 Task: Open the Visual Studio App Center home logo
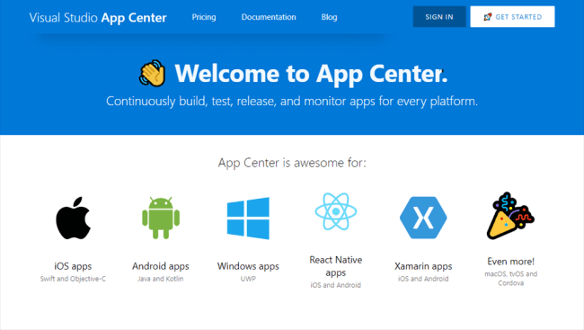98,17
